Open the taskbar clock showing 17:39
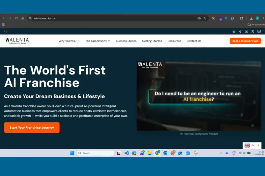Screen dimensions: 265x176 (259, 153)
